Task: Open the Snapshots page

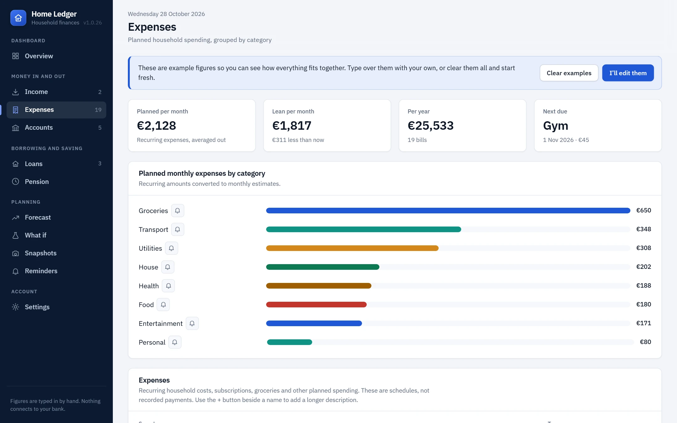Action: pos(56,253)
